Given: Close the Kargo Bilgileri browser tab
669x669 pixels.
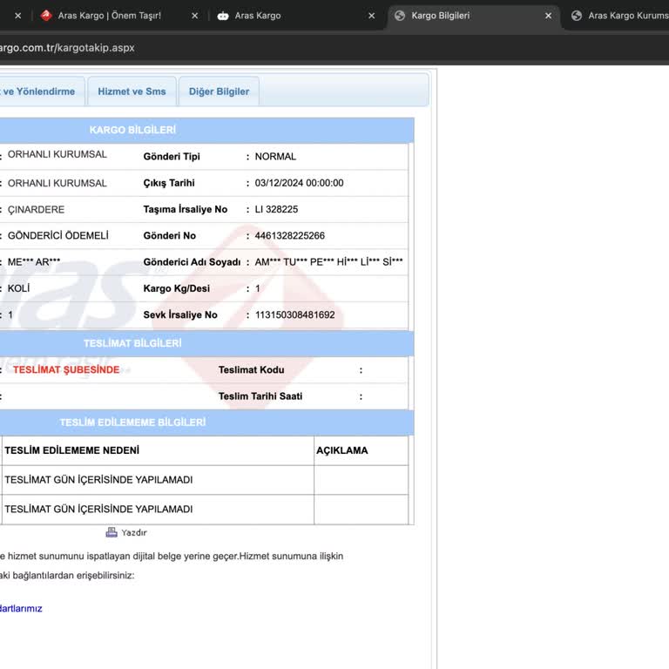Looking at the screenshot, I should (548, 16).
